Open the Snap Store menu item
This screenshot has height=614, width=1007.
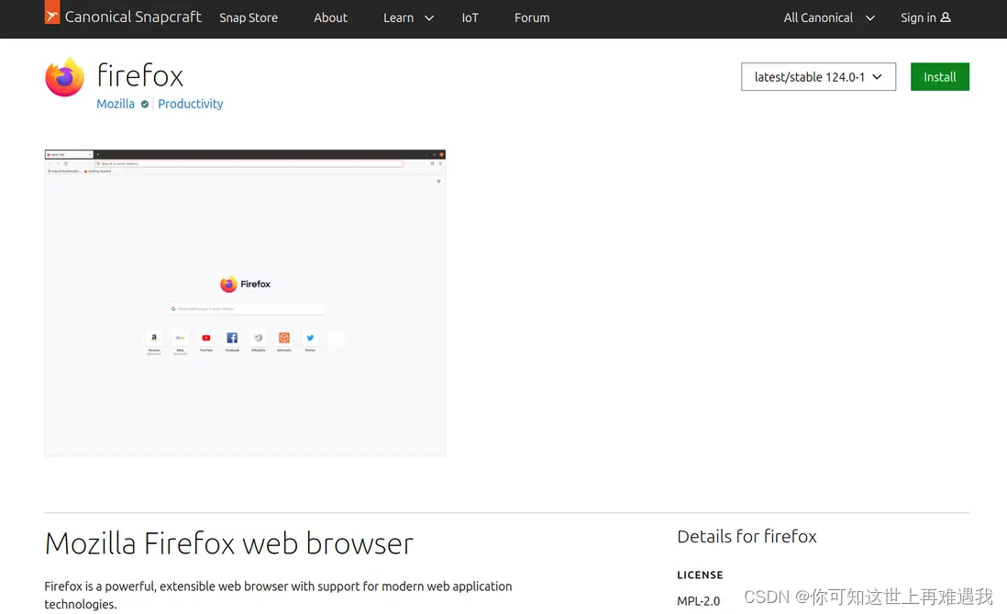tap(249, 18)
